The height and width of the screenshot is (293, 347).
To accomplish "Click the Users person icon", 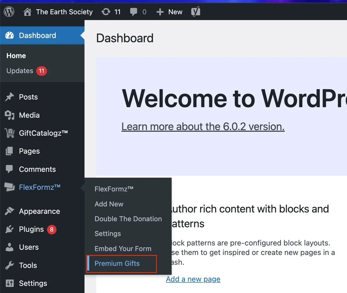I will 10,247.
